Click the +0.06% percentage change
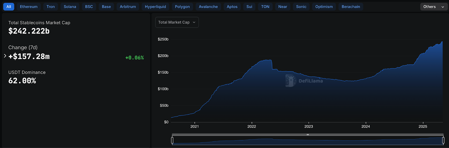This screenshot has height=148, width=449. click(x=134, y=58)
